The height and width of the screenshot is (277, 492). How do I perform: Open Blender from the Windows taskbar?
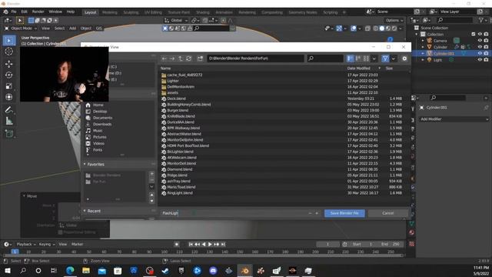tap(244, 270)
